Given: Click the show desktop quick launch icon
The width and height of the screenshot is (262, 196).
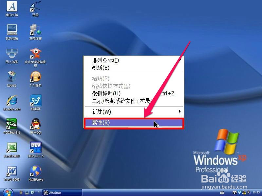Looking at the screenshot, I should click(x=27, y=192).
